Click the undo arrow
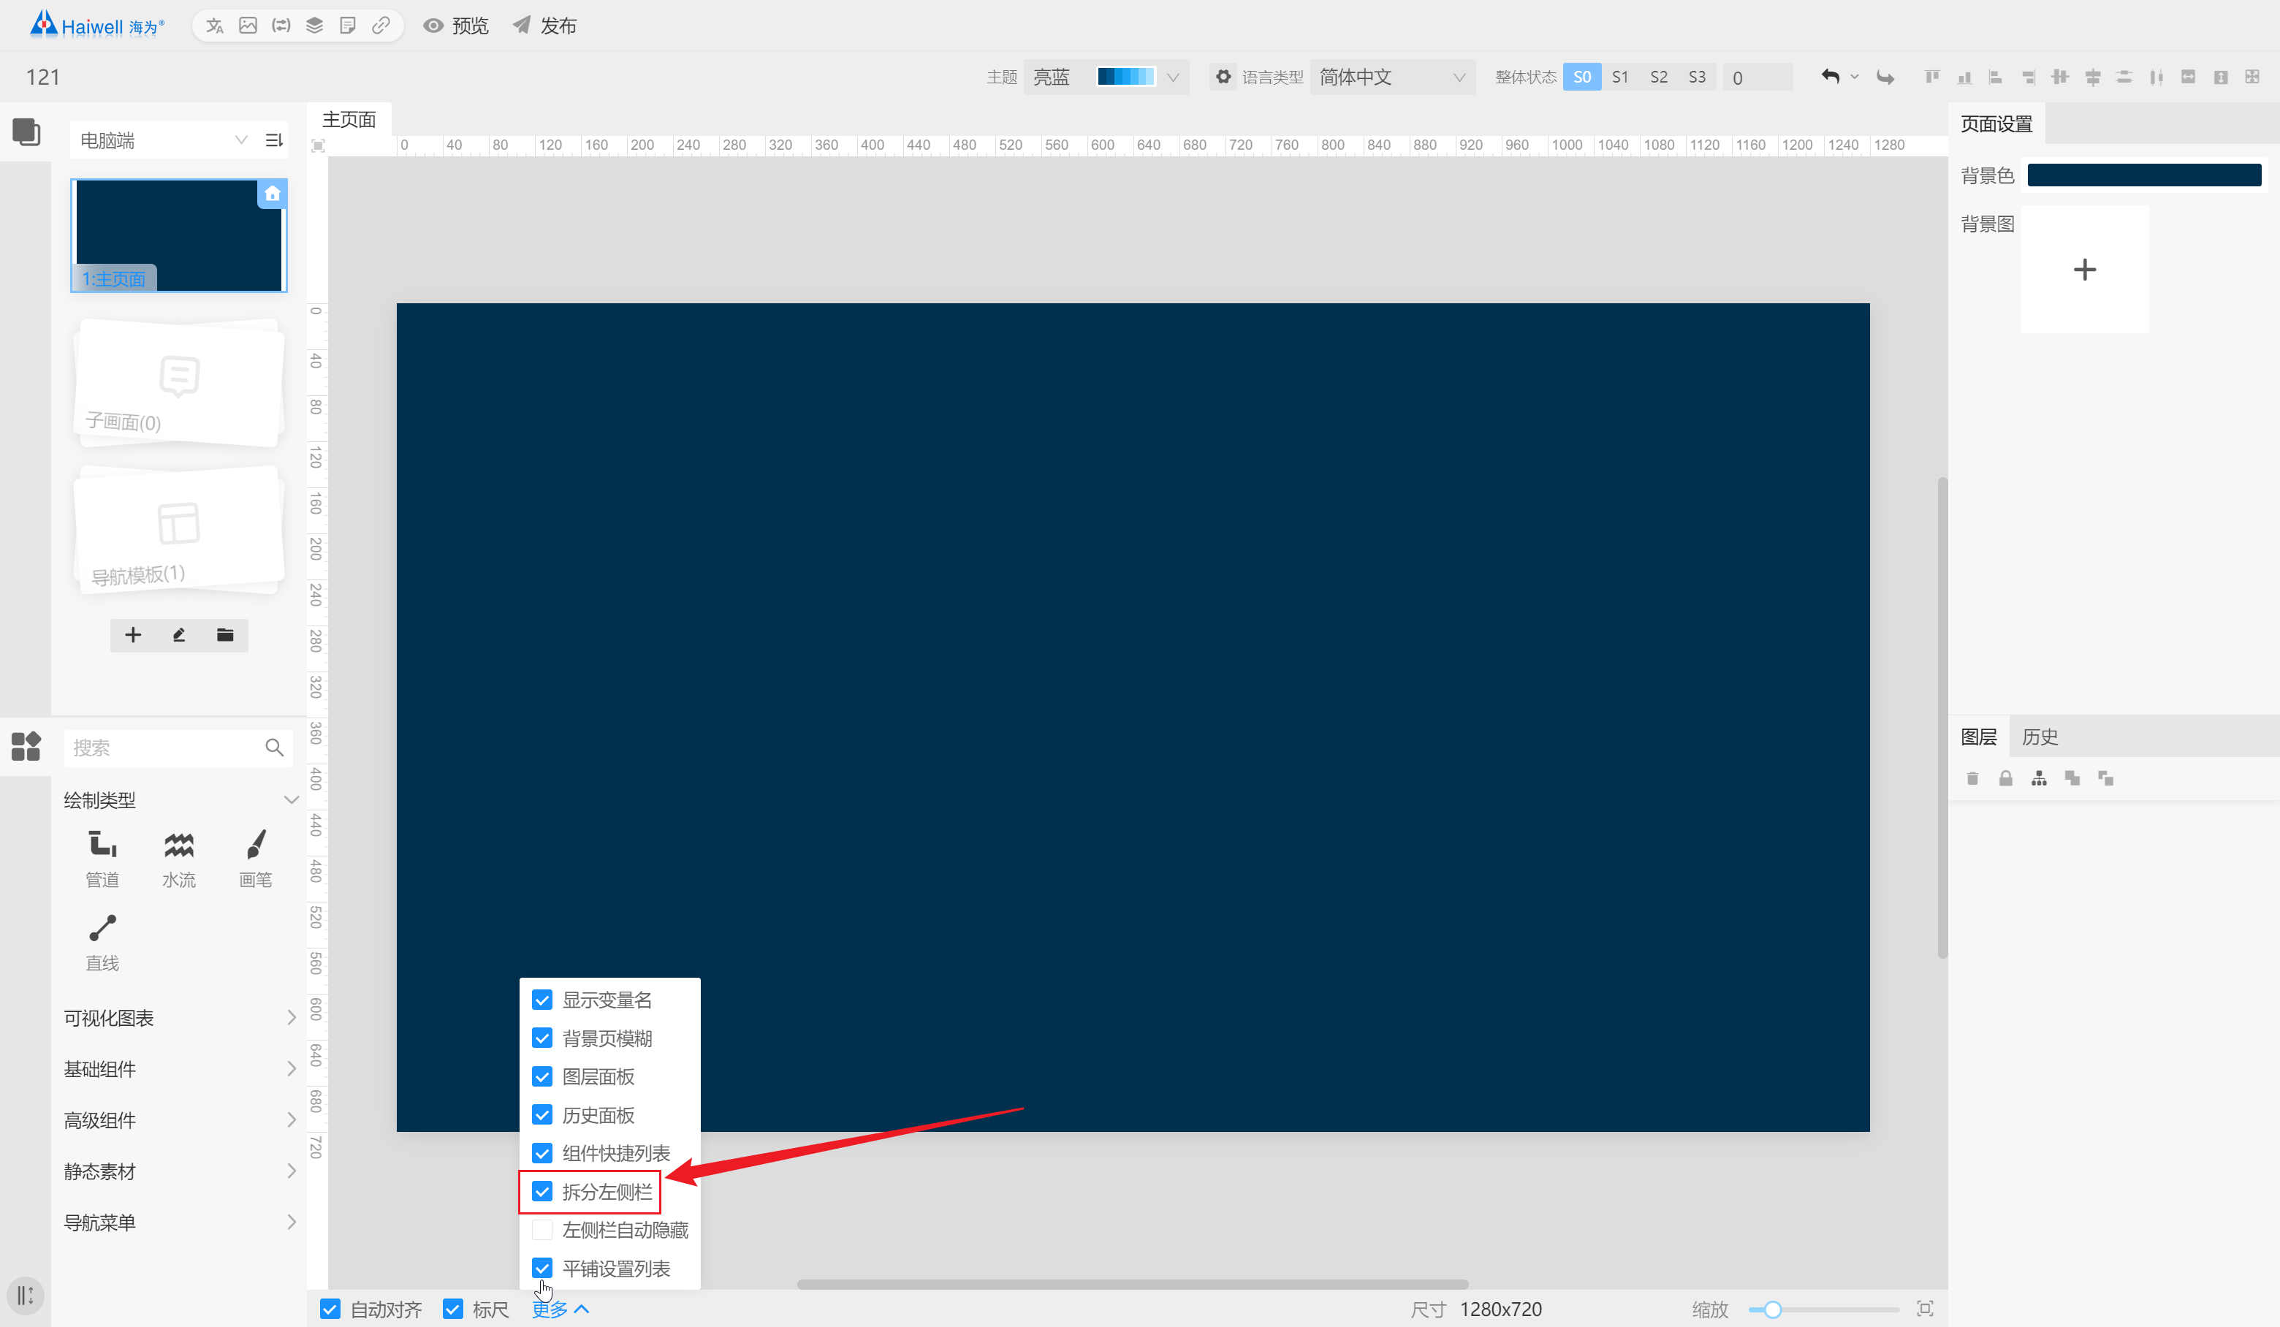Image resolution: width=2280 pixels, height=1327 pixels. pyautogui.click(x=1831, y=77)
